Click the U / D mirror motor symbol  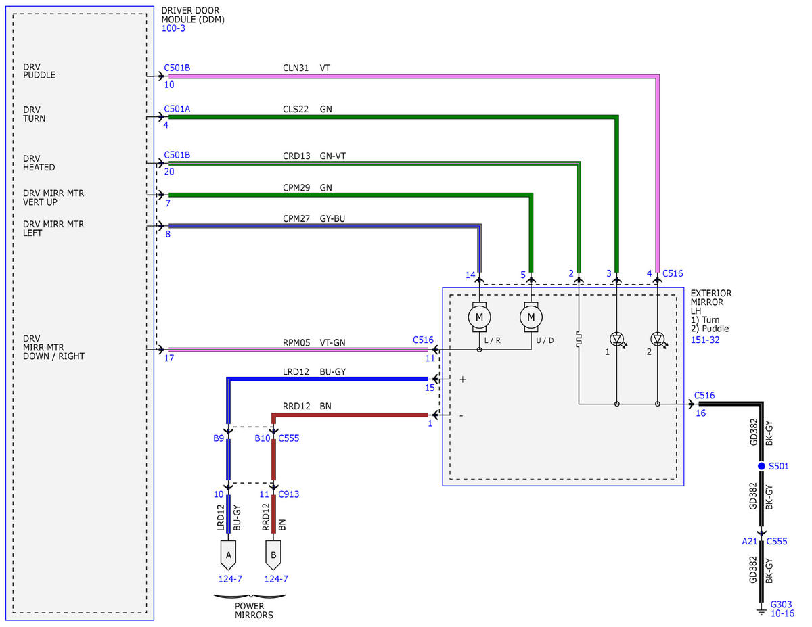(x=531, y=317)
